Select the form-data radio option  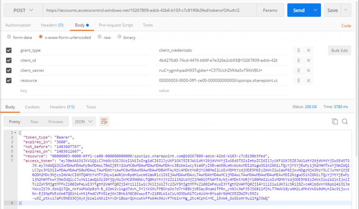(9, 37)
